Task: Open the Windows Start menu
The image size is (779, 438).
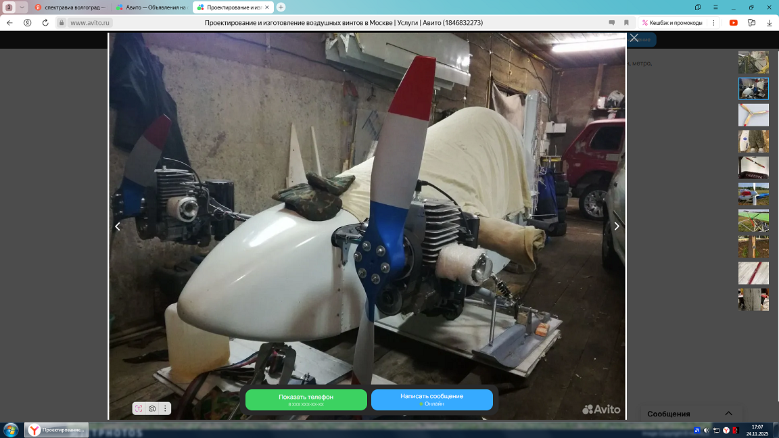Action: pyautogui.click(x=11, y=430)
